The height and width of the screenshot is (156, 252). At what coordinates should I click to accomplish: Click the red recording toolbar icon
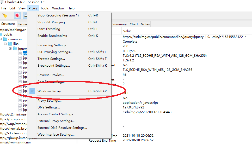click(17, 15)
